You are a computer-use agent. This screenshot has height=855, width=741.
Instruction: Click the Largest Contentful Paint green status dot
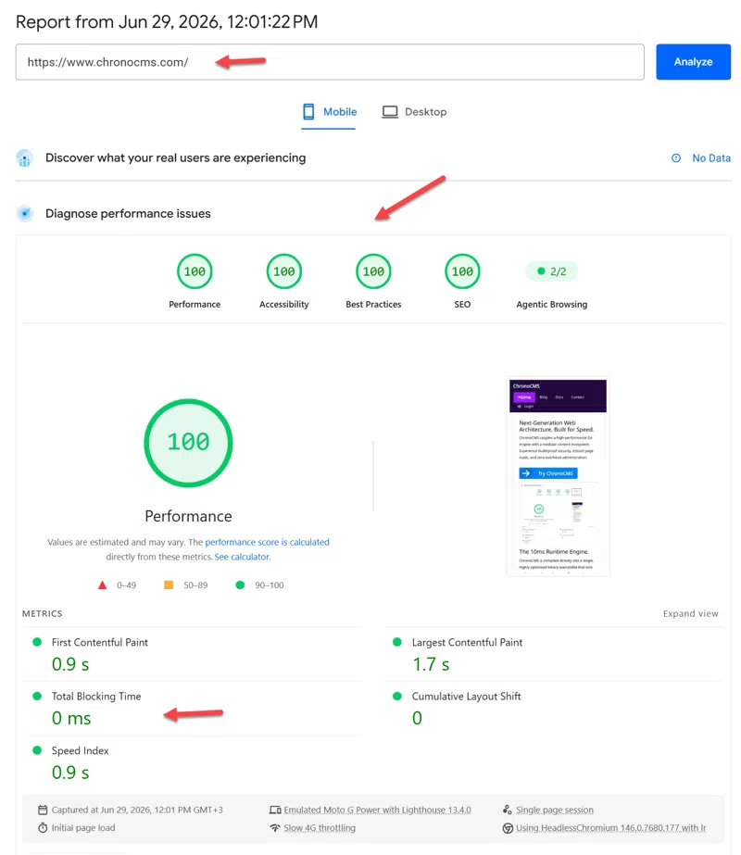(x=397, y=642)
